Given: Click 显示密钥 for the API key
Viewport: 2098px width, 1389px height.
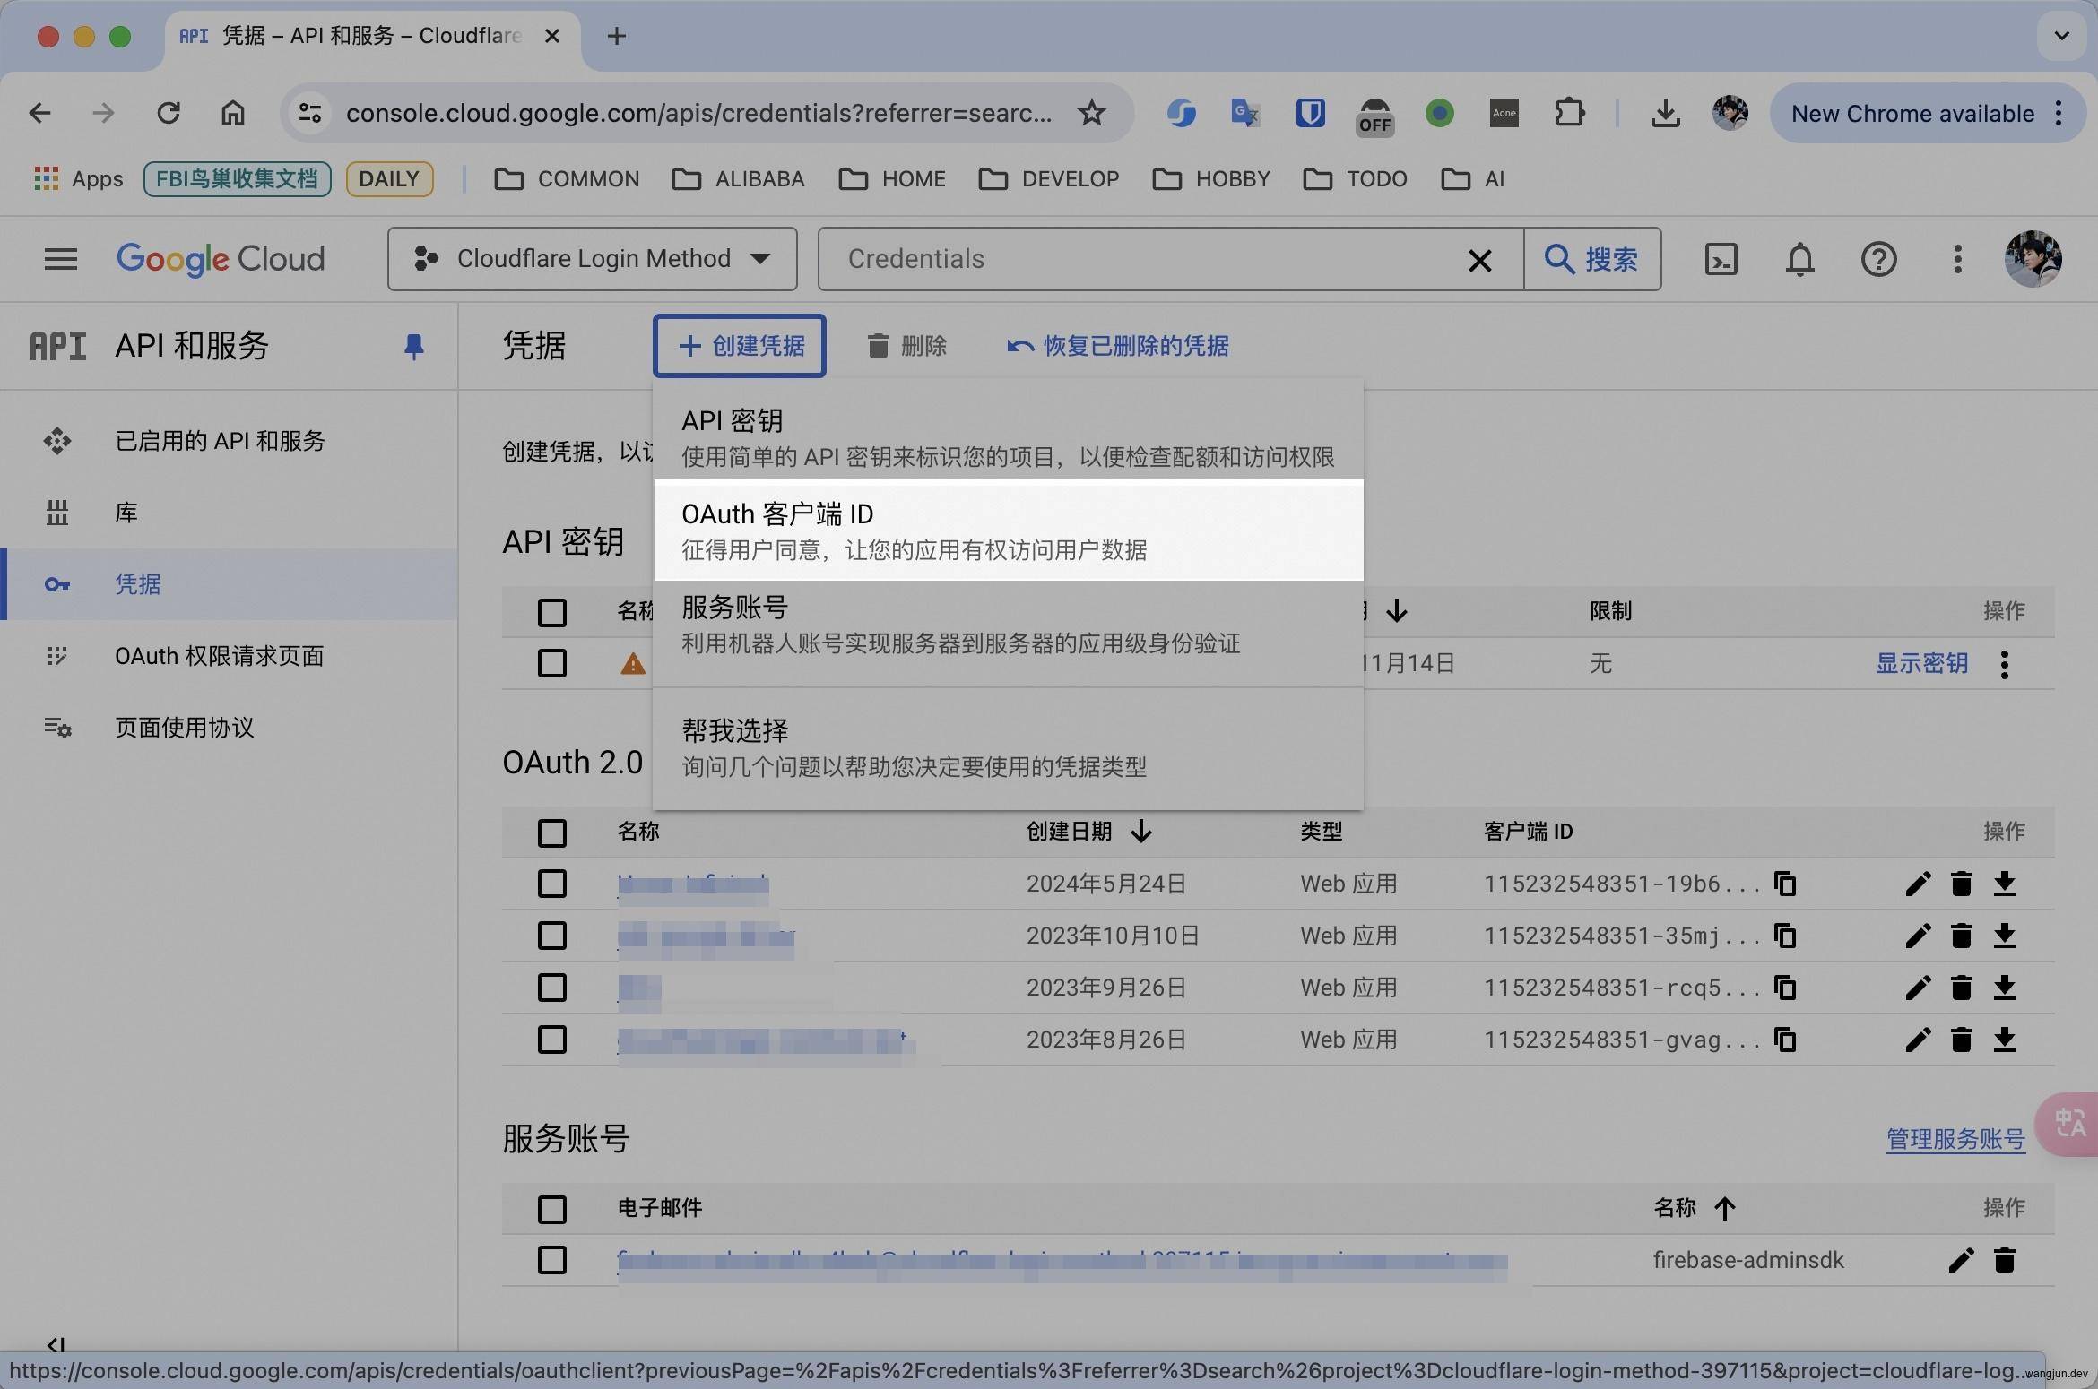Looking at the screenshot, I should click(x=1921, y=664).
